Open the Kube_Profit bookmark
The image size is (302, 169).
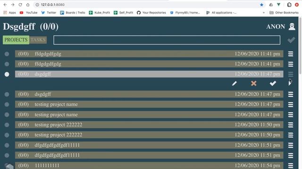pyautogui.click(x=100, y=13)
